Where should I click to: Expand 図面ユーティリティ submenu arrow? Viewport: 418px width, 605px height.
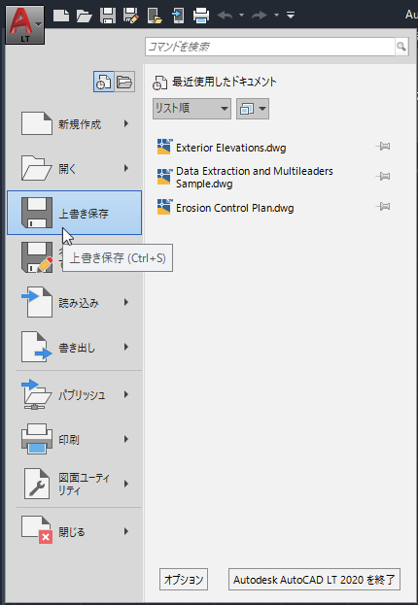pyautogui.click(x=126, y=484)
